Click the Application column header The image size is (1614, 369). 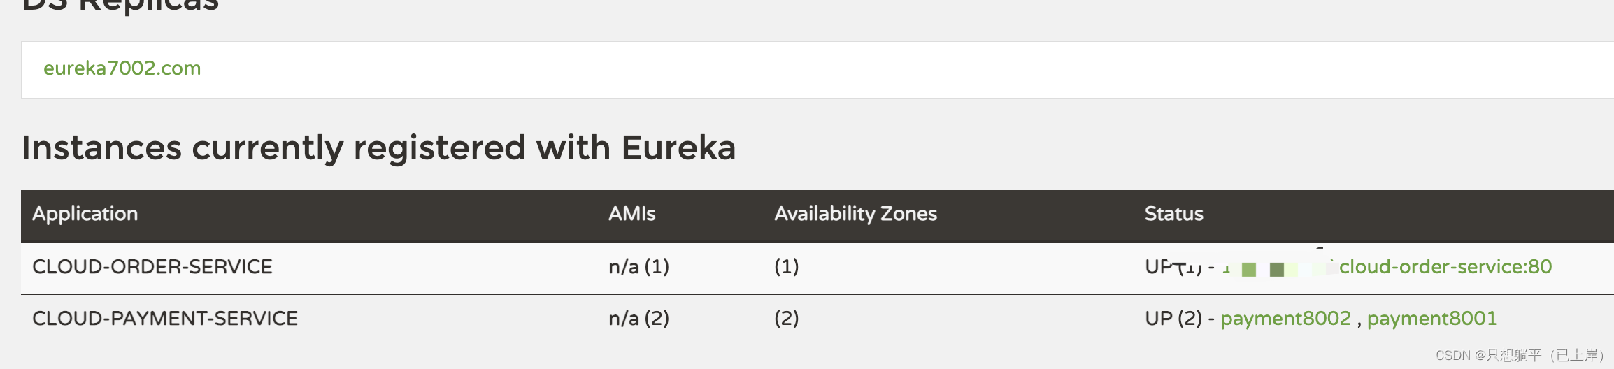coord(85,214)
